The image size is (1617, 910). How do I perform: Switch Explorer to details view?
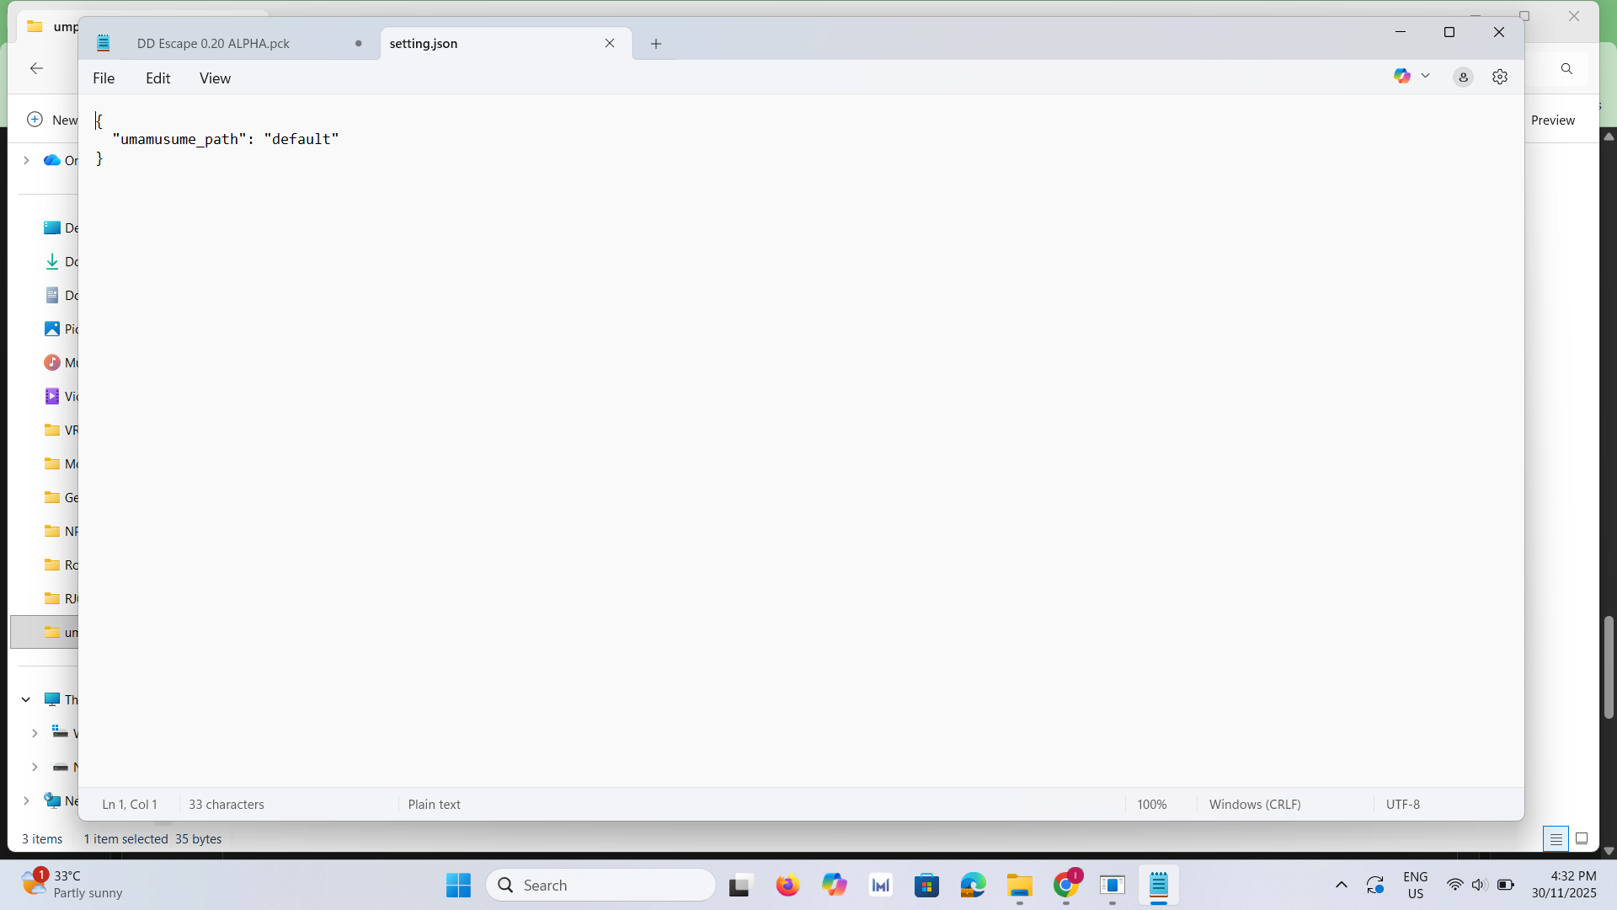click(1556, 838)
